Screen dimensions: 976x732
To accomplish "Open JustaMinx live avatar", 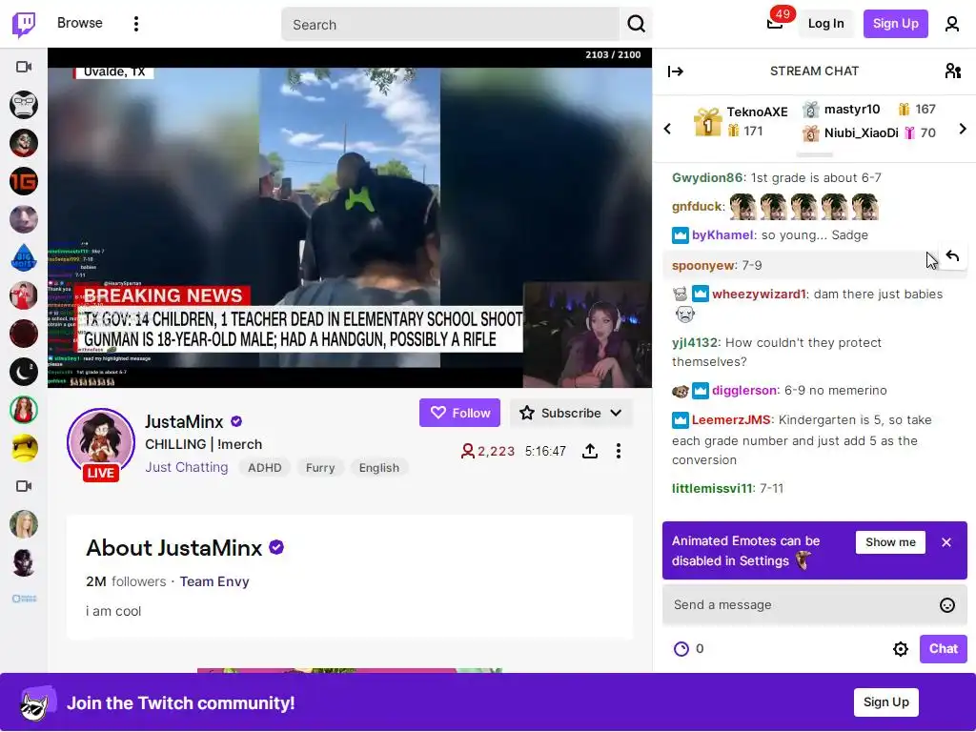I will pyautogui.click(x=101, y=443).
